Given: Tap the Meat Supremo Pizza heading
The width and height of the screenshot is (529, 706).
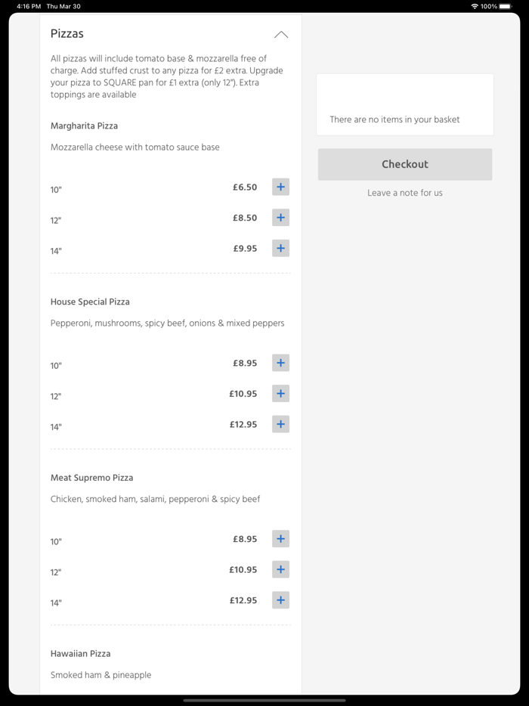Looking at the screenshot, I should coord(91,478).
